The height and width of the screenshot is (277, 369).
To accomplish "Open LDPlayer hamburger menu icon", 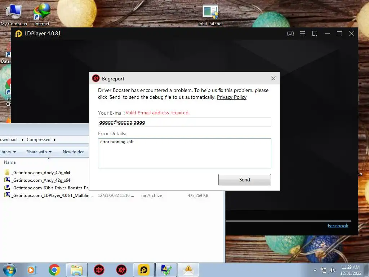I will (x=303, y=34).
